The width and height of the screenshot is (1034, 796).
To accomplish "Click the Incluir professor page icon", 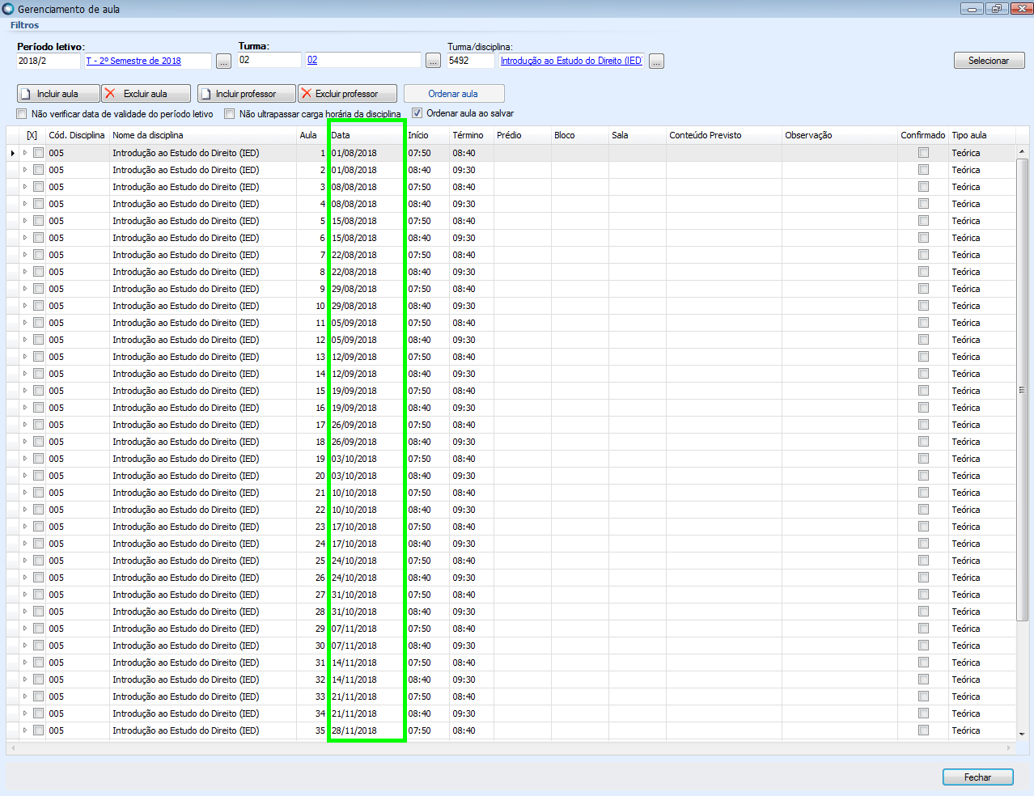I will (206, 94).
